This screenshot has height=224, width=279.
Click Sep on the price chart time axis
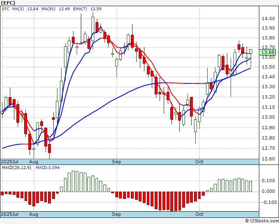click(117, 162)
